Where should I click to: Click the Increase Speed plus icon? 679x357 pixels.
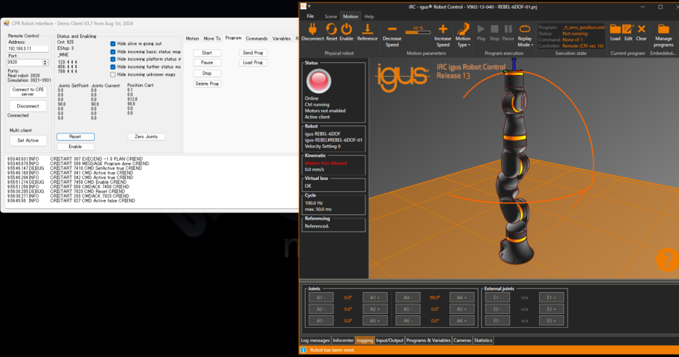[x=443, y=30]
